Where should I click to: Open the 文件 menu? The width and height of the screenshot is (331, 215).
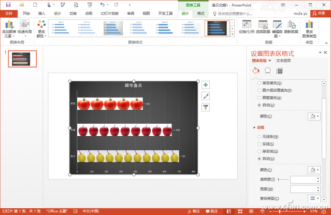pos(9,14)
